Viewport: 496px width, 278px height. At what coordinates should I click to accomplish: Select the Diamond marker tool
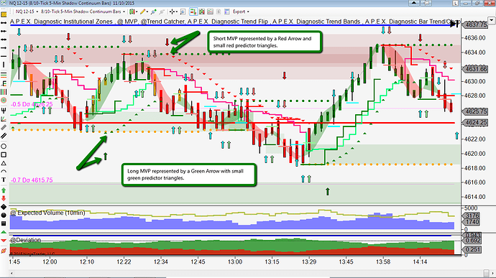4,207
